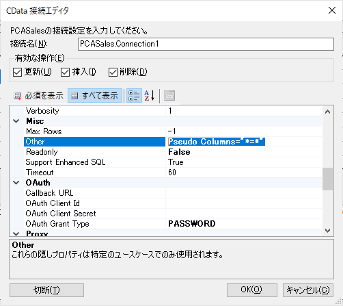Collapse the Misc category
343x306 pixels.
[x=16, y=121]
